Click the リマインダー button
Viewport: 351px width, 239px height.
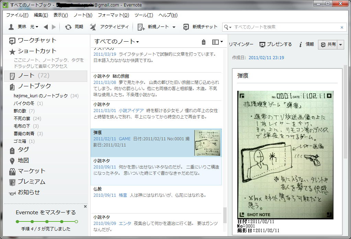(241, 44)
